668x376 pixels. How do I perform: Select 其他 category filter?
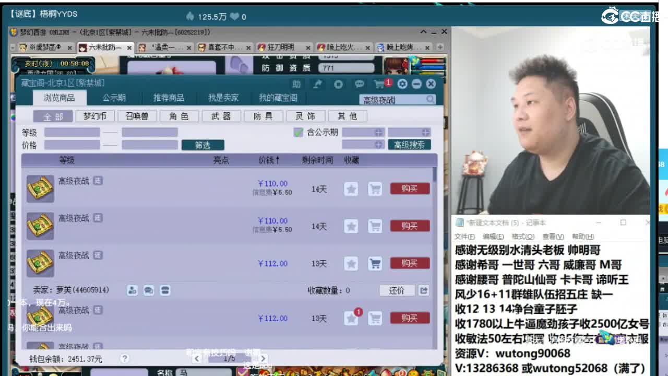(x=348, y=116)
